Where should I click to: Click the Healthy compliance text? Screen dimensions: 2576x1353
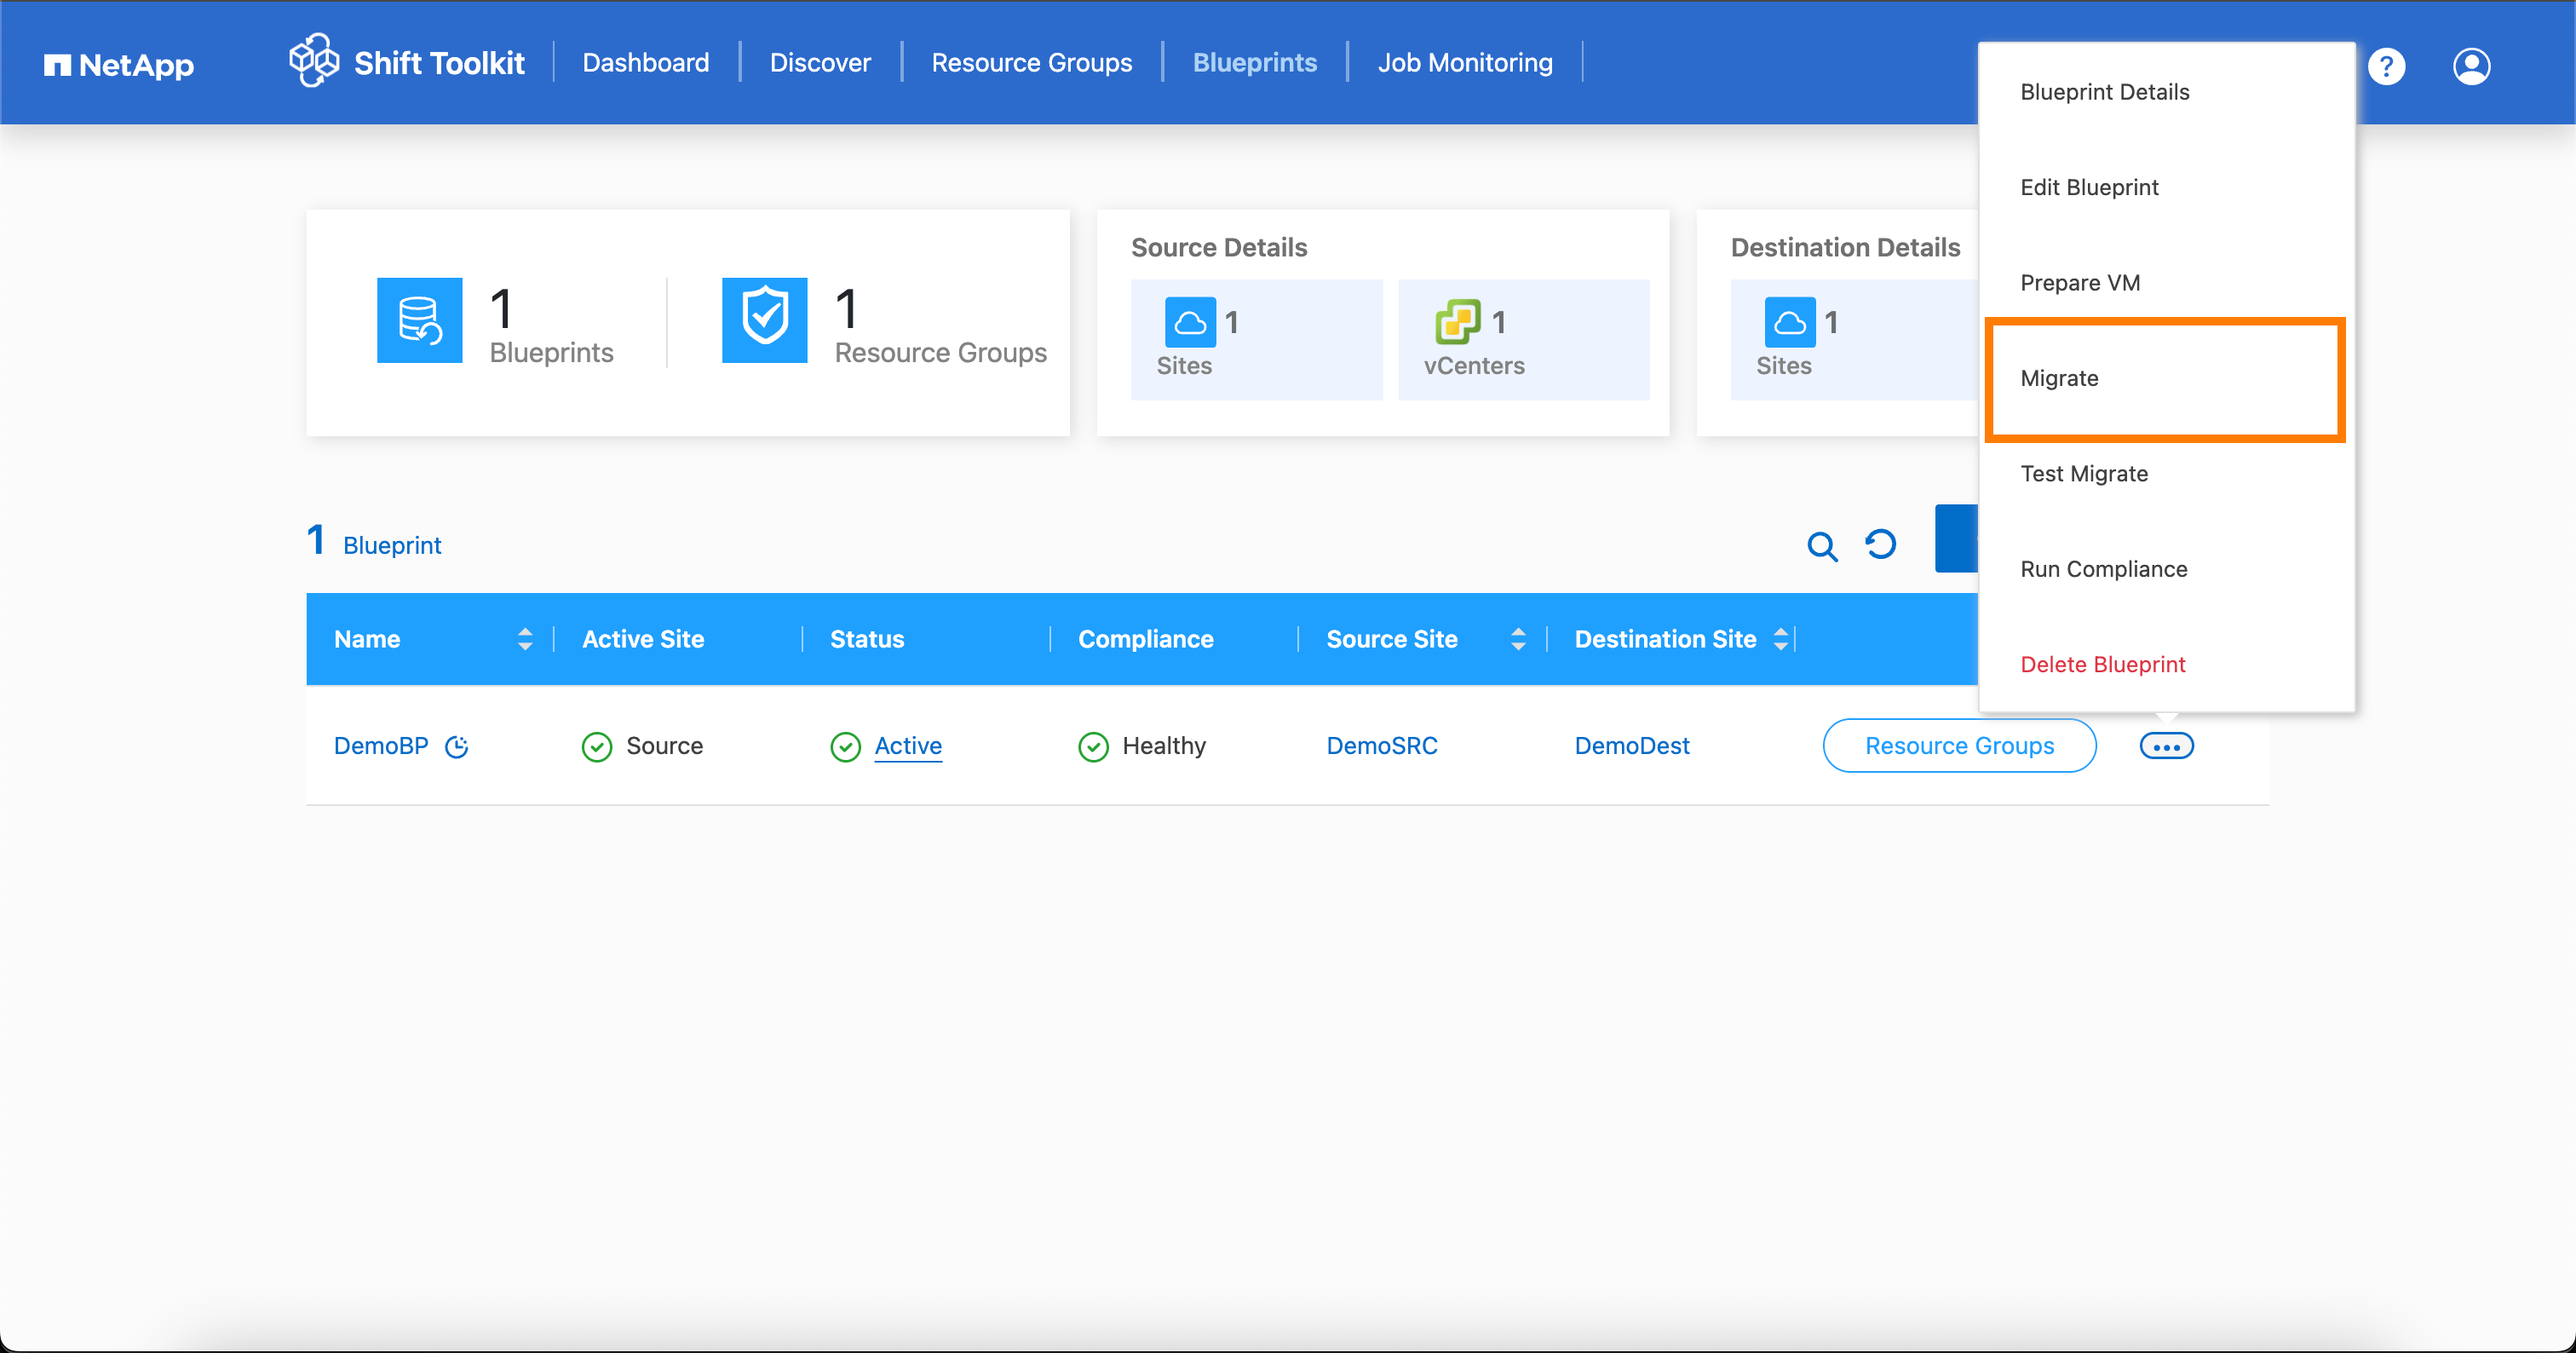pyautogui.click(x=1164, y=746)
